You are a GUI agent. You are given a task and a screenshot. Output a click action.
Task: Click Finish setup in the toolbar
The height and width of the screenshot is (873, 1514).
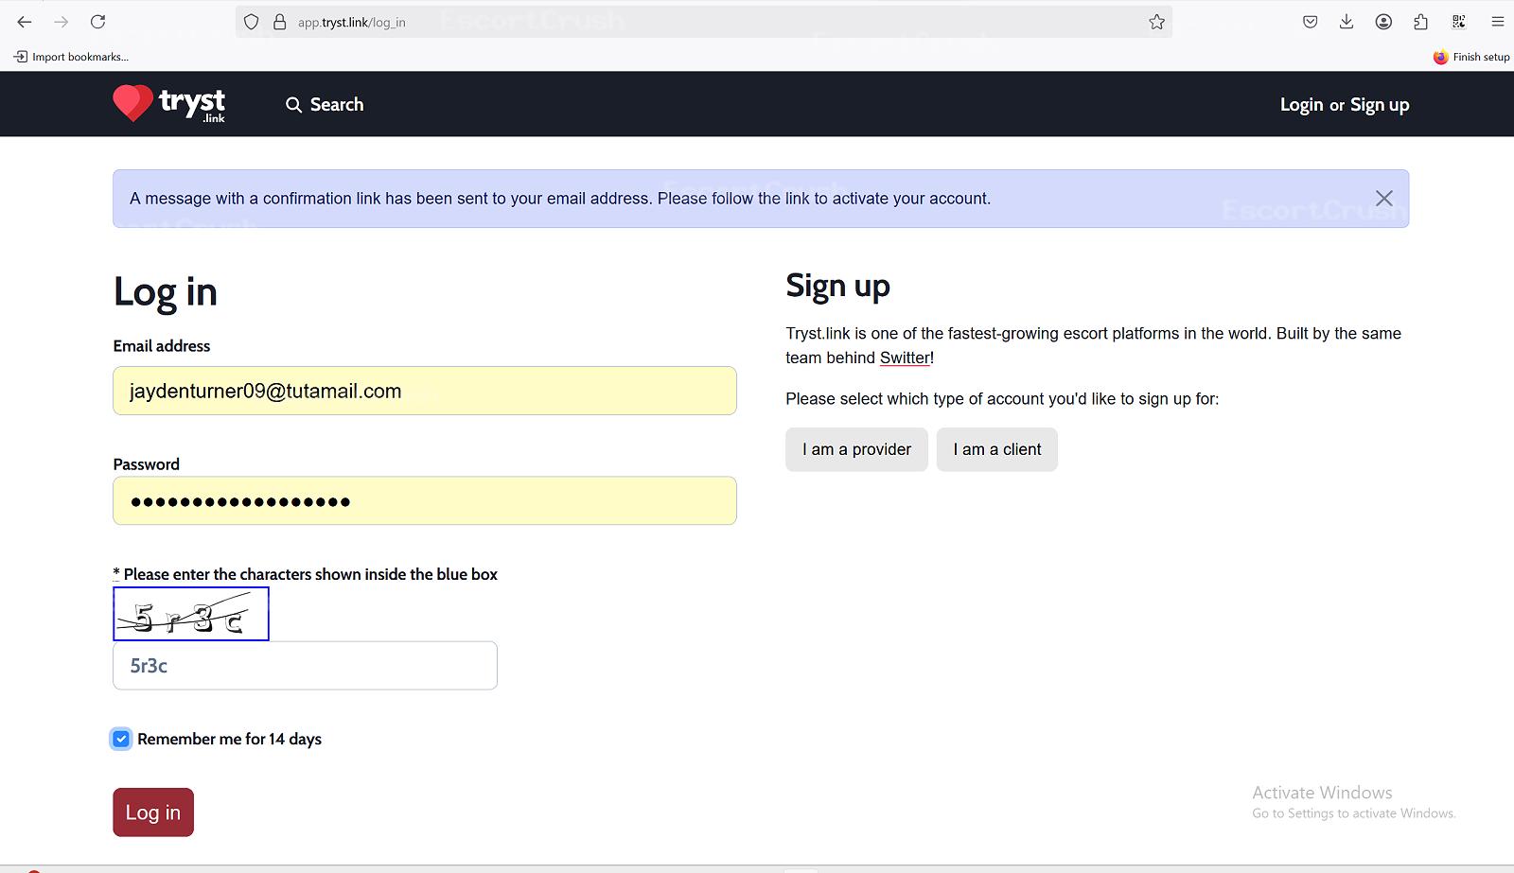[1471, 57]
